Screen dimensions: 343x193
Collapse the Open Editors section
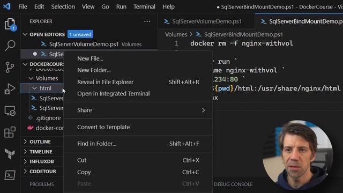25,34
